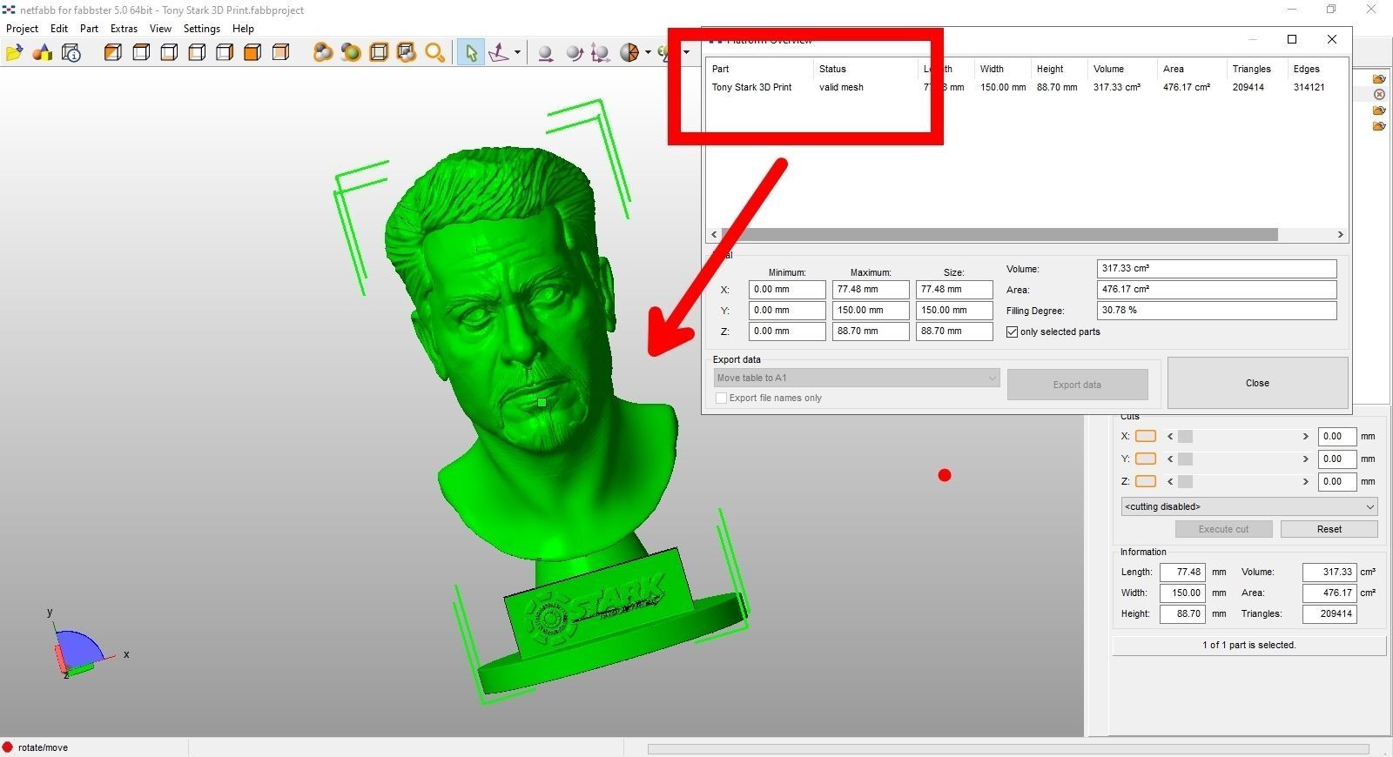The image size is (1393, 757).
Task: Open the View menu
Action: point(160,29)
